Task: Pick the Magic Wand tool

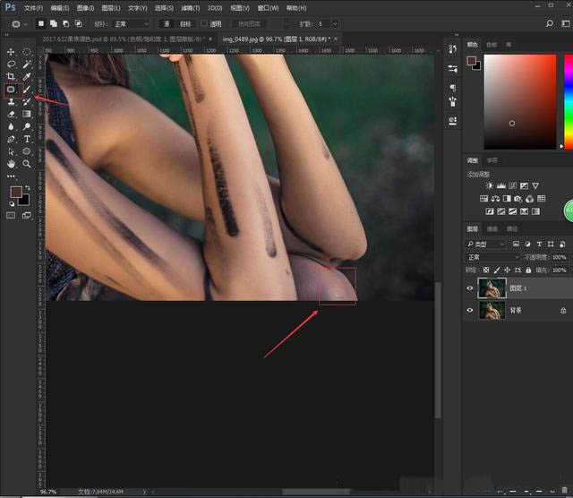Action: coord(28,64)
